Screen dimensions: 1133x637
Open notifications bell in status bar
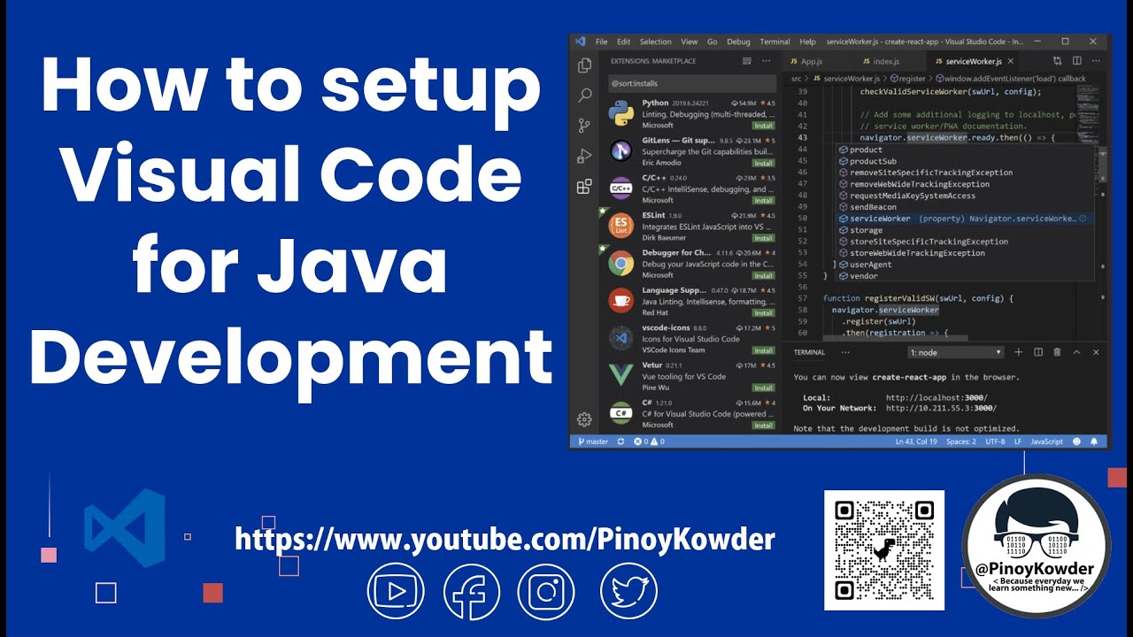(x=1095, y=441)
